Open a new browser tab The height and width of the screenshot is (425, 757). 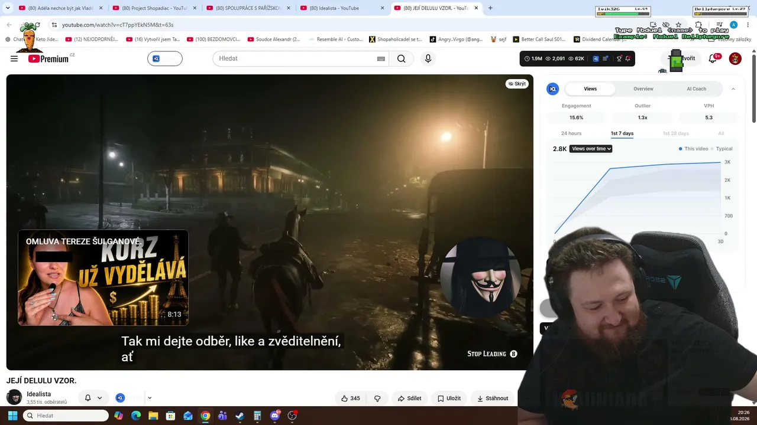[x=490, y=8]
